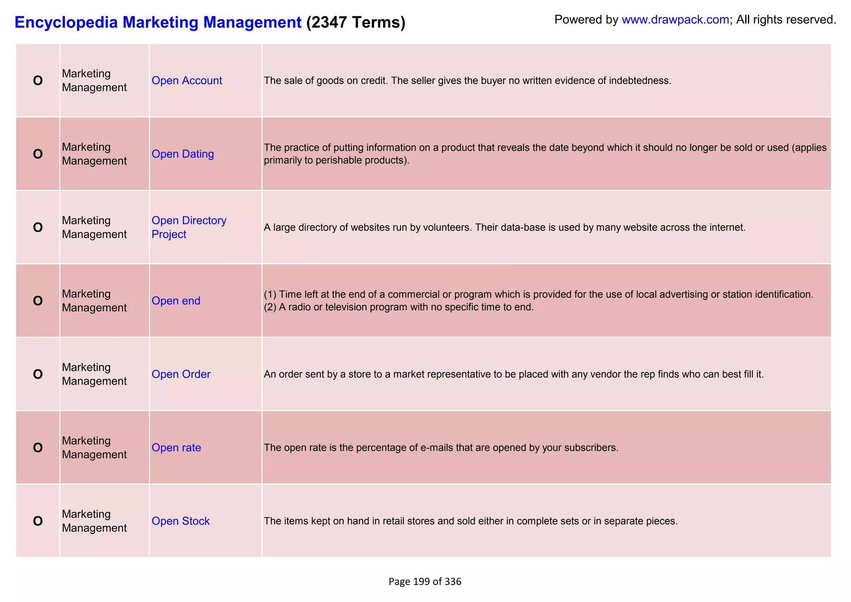
Task: Click Marketing Management in Open rate row
Action: [94, 448]
